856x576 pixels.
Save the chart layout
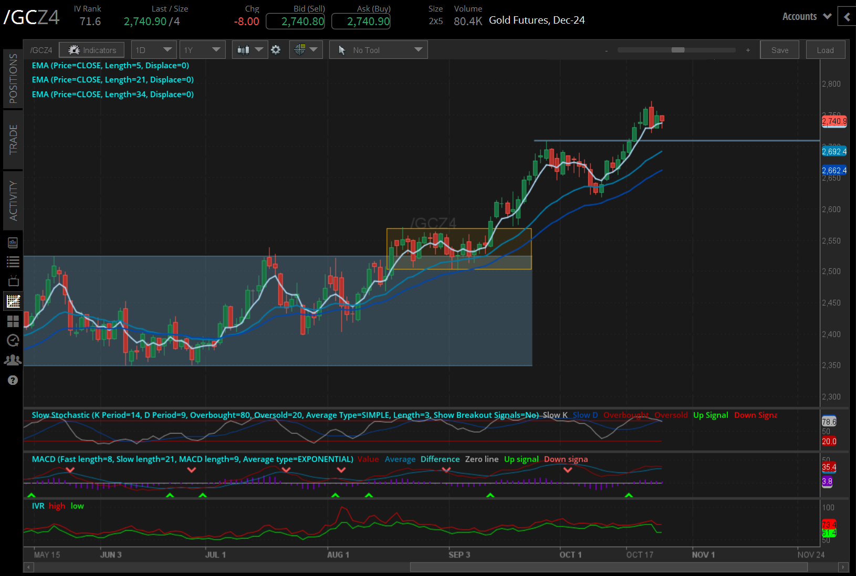(x=779, y=50)
